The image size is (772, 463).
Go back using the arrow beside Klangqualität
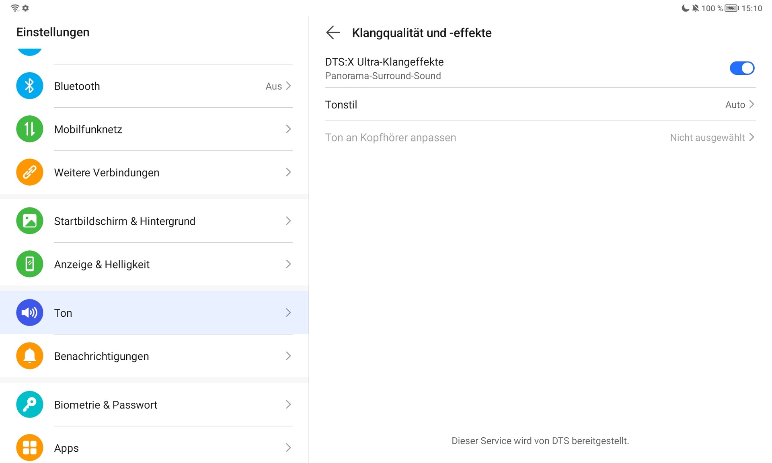pos(333,33)
